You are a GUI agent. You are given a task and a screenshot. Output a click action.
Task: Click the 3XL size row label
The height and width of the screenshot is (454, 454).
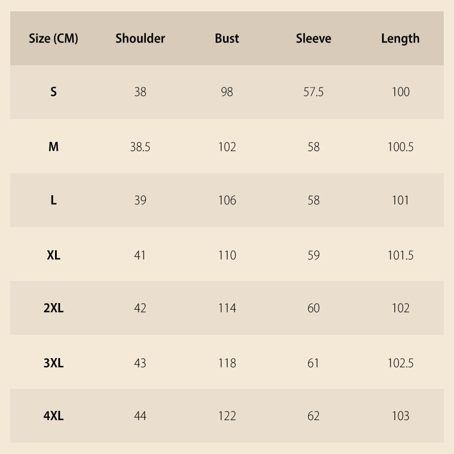[53, 363]
